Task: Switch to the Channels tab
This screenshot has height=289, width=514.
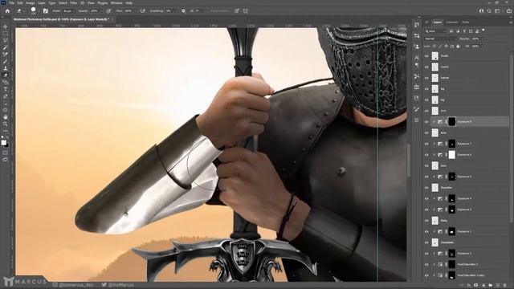Action: [x=451, y=22]
